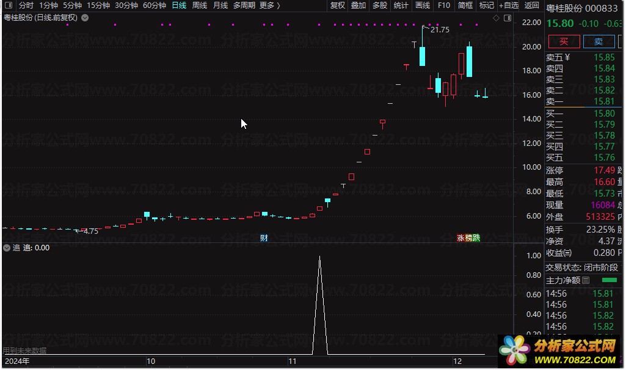Click the 买五 price 15.76
Screen dimensions: 626x370
[x=604, y=158]
